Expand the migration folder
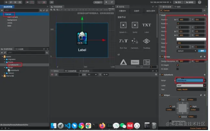210x131 pixels. pos(5,59)
